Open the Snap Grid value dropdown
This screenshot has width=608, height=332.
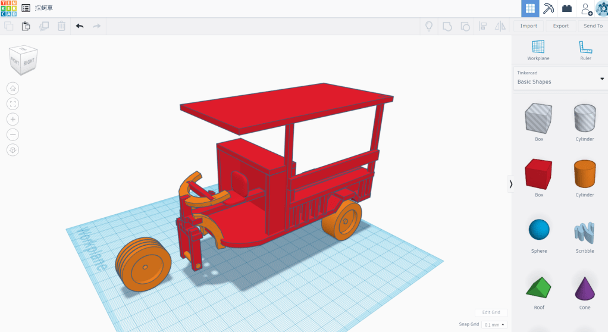494,325
